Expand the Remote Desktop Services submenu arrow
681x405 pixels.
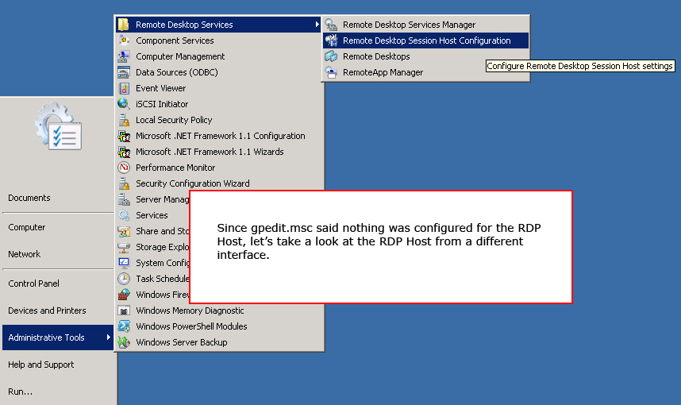(x=317, y=25)
